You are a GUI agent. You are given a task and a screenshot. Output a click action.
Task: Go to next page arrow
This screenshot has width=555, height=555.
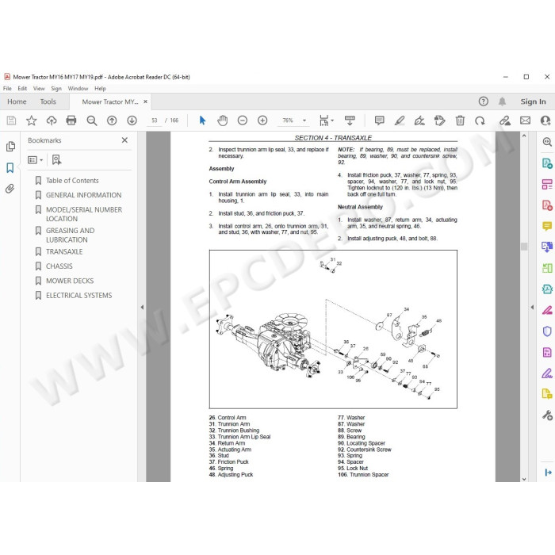click(x=132, y=121)
